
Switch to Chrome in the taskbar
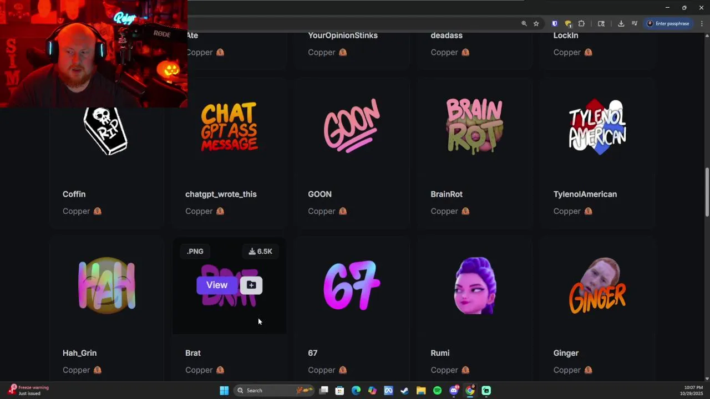click(x=470, y=391)
